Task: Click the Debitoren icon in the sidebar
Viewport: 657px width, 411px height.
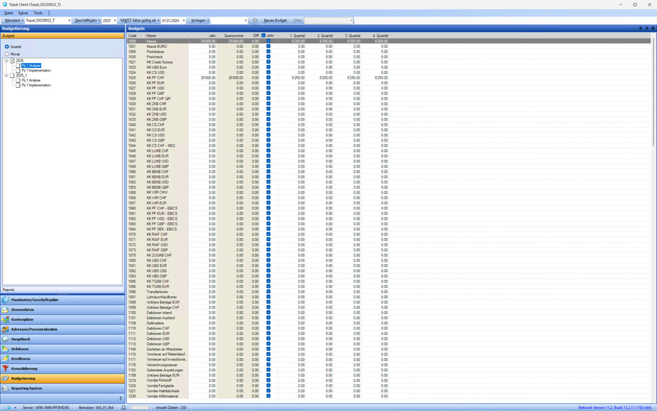Action: pos(6,349)
